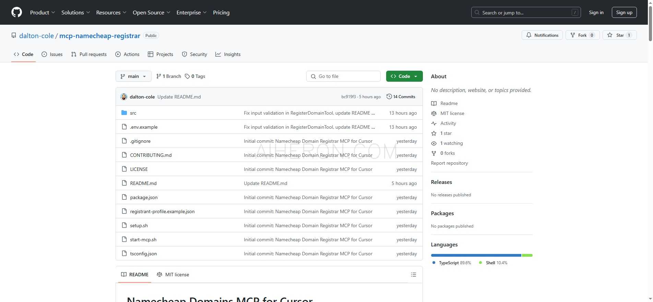Click the Search or jump to field

pos(526,12)
